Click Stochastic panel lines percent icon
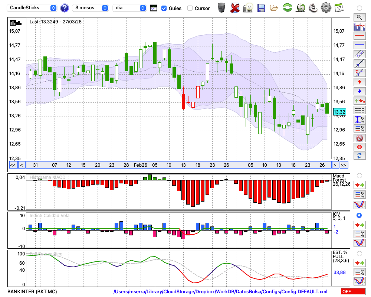 tap(359, 272)
